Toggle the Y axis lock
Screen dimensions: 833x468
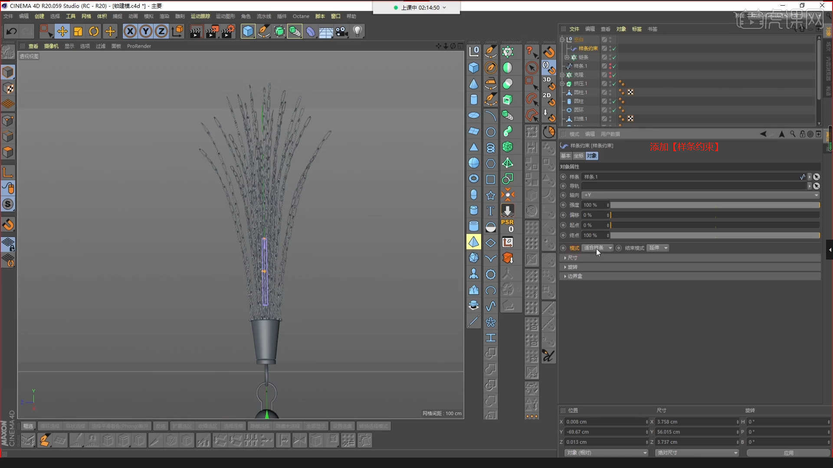(x=146, y=31)
